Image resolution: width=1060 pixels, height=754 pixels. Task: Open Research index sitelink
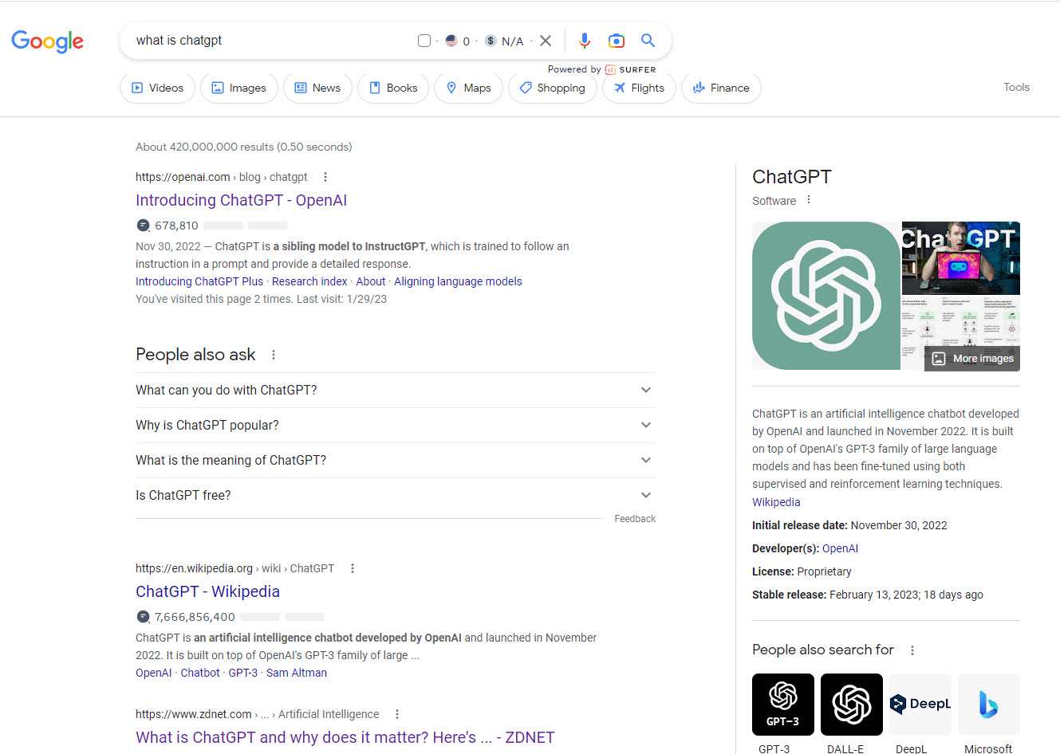click(x=309, y=281)
